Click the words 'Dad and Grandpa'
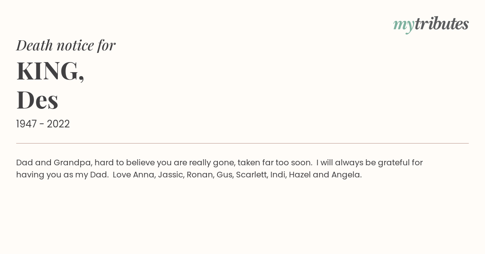 (53, 163)
